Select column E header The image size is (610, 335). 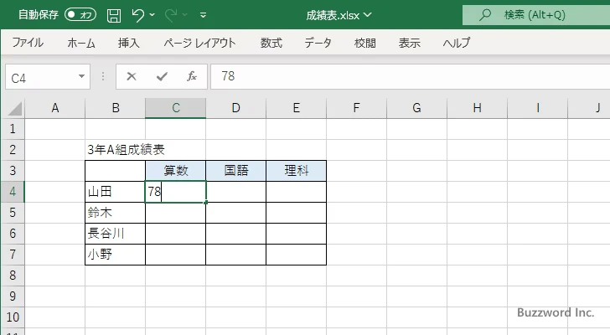coord(297,108)
